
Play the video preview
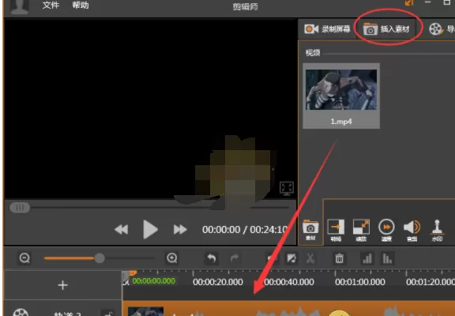pyautogui.click(x=150, y=230)
